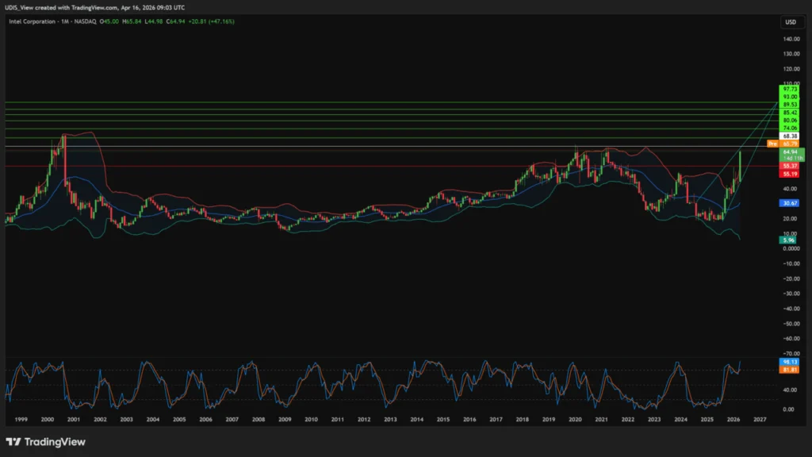Click the blue 98.13 stochastic value label
Image resolution: width=812 pixels, height=457 pixels.
[x=790, y=362]
